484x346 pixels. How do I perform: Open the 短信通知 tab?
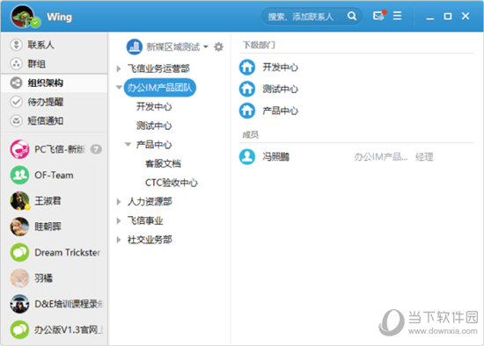[54, 121]
